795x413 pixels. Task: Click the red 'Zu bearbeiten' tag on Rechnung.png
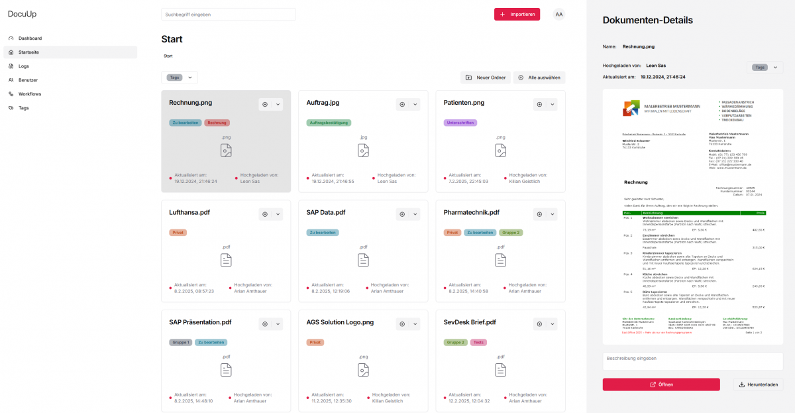[185, 123]
